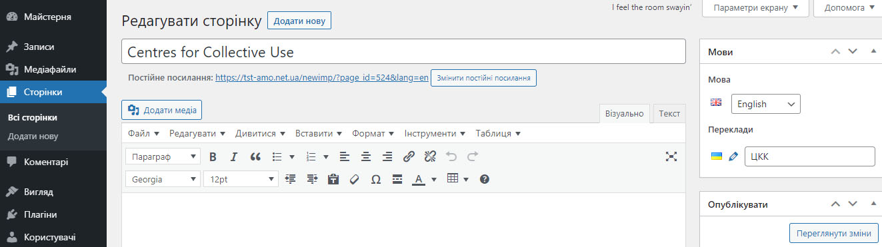Collapse the Мови panel

pos(873,51)
